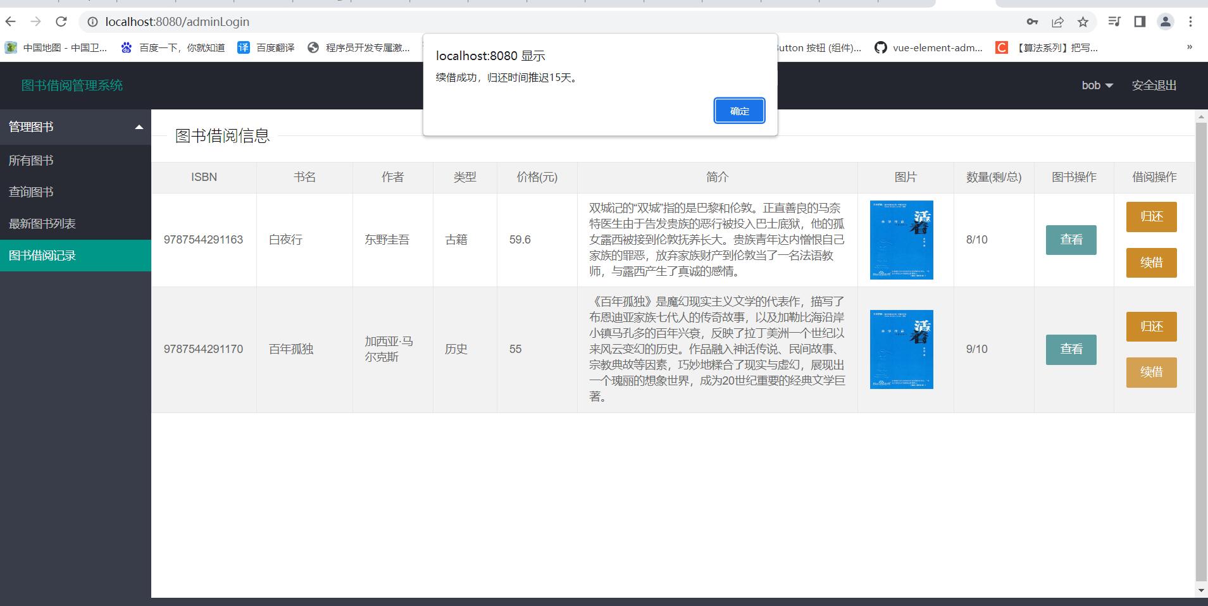Click 归还 for 白夜行

1151,217
